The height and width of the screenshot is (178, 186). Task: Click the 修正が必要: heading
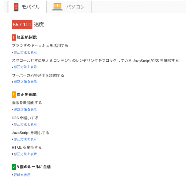[x=27, y=37]
